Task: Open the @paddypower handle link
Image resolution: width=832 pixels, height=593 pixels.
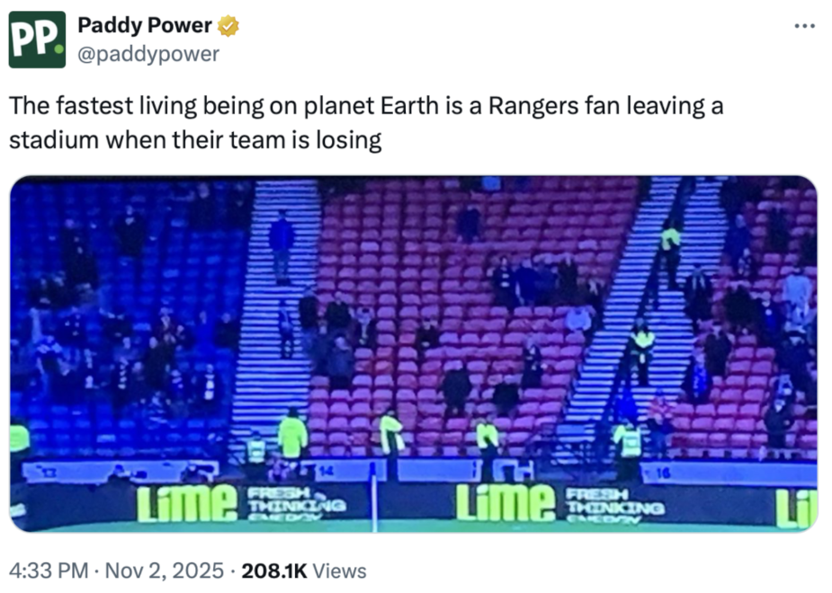Action: pyautogui.click(x=148, y=54)
